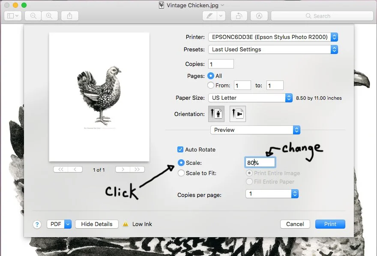Click the Low Ink text
Viewport: 377px width, 256px height.
(x=142, y=224)
